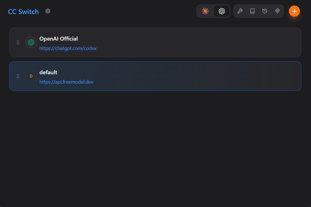Click the wrench tools icon

click(x=240, y=11)
